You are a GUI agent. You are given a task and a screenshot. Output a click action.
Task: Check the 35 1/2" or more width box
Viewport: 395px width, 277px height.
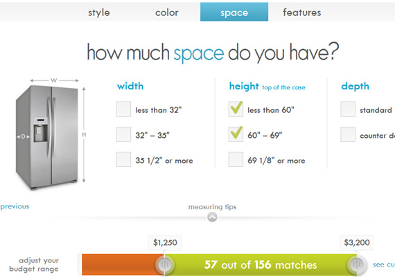[123, 159]
